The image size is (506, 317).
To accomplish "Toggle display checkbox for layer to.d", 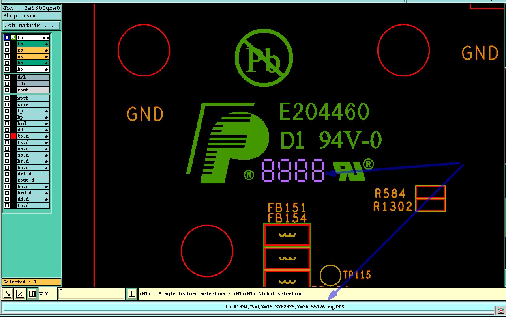I will tap(7, 136).
